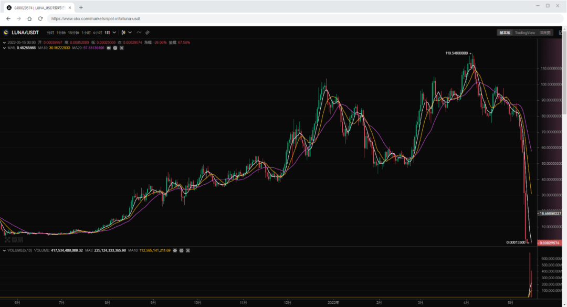Select the drawing ruler tool icon
Viewport: 567px width, 307px height.
click(x=147, y=33)
